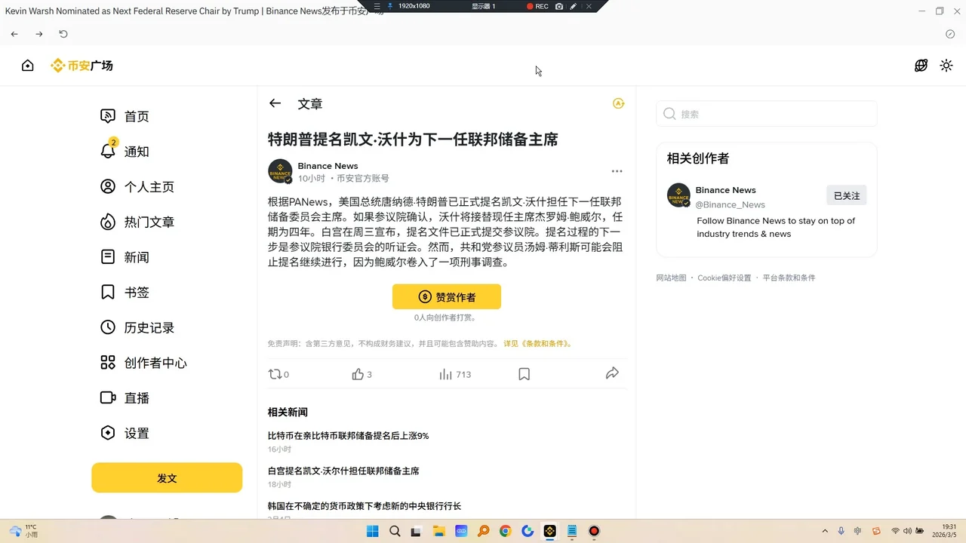Image resolution: width=966 pixels, height=543 pixels.
Task: Open the planet icon next to theme toggle
Action: [921, 66]
